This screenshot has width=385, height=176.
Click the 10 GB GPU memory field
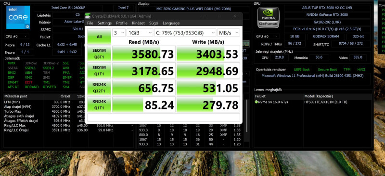point(295,36)
